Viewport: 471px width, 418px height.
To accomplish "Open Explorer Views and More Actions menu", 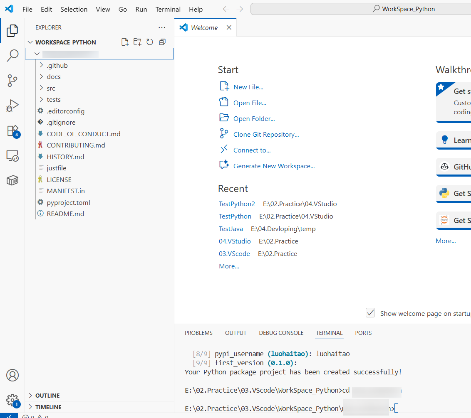I will pos(162,27).
